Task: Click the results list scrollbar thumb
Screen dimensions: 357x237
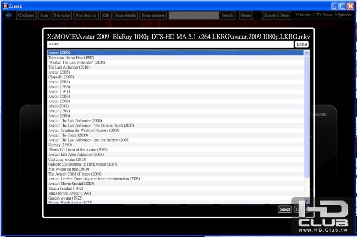Action: pos(307,117)
